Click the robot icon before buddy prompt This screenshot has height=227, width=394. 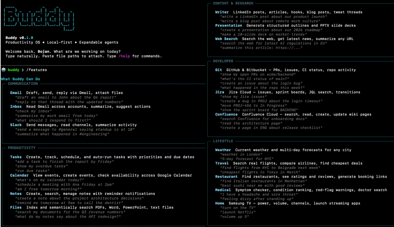click(4, 70)
